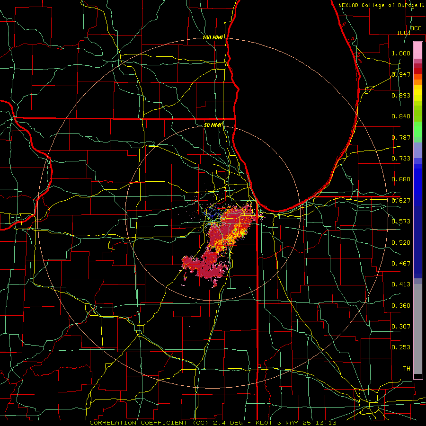
Task: Click the "50 NMI" range ring label
Action: (x=213, y=125)
